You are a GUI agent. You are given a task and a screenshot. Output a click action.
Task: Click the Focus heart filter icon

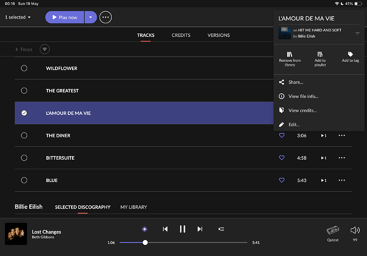(45, 49)
